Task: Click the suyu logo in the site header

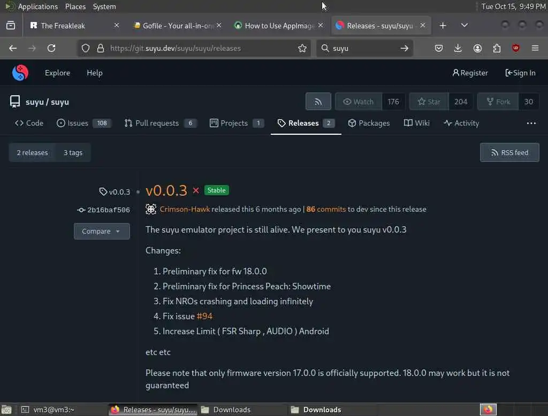Action: pos(20,73)
